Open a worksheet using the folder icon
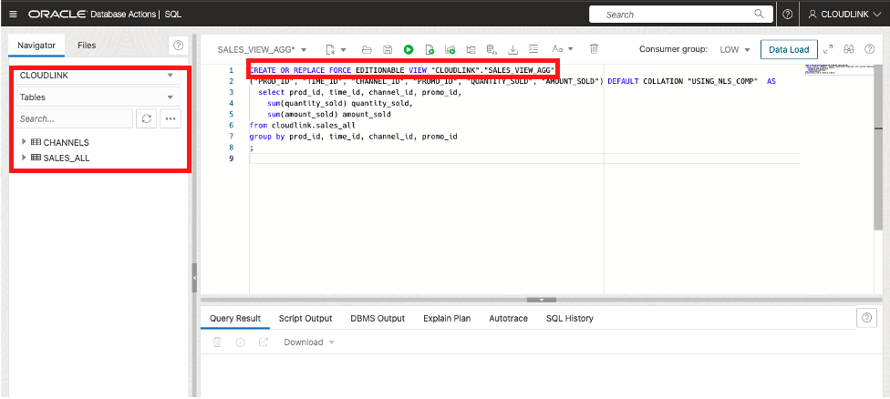This screenshot has height=399, width=890. (367, 49)
